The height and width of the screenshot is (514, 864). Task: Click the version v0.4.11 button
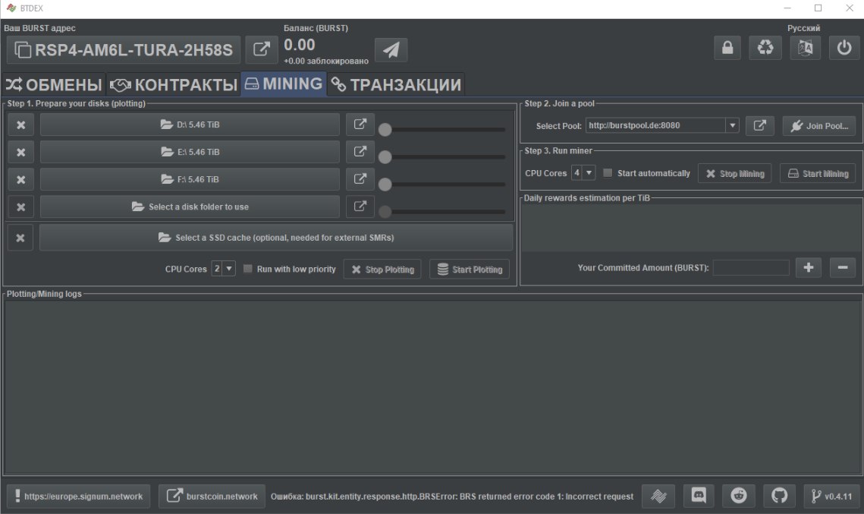831,497
